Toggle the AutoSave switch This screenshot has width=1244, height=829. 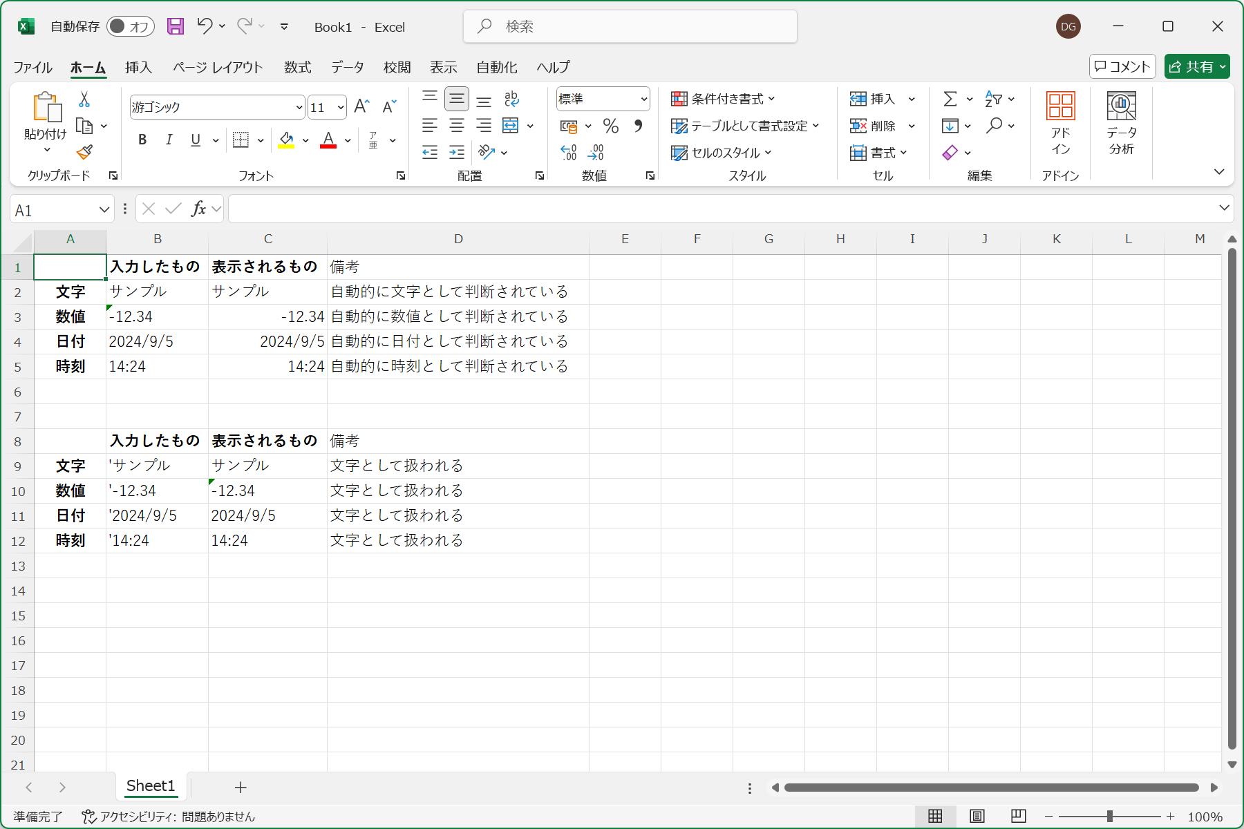click(x=130, y=26)
